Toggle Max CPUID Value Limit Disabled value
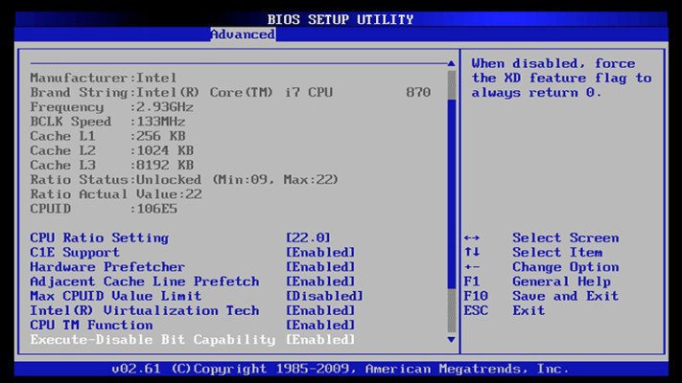 point(324,296)
